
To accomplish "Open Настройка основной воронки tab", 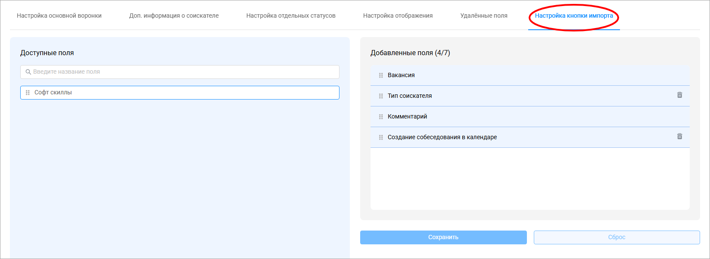I will pyautogui.click(x=59, y=16).
